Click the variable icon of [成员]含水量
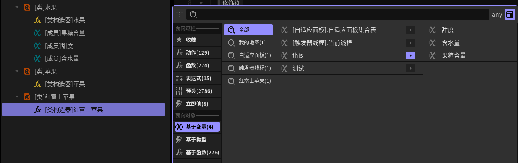Screen dimensions: 518x163 [x=38, y=58]
